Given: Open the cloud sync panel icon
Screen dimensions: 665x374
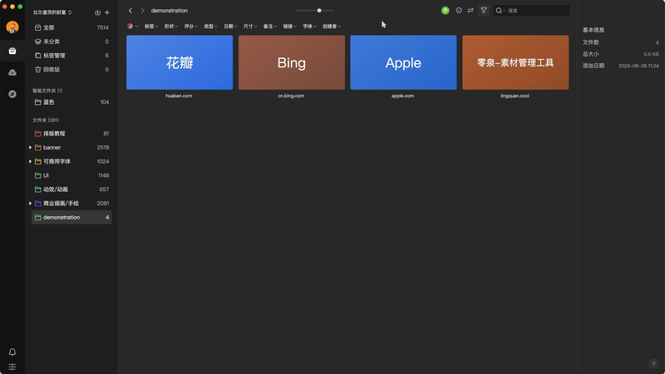Looking at the screenshot, I should pyautogui.click(x=12, y=72).
